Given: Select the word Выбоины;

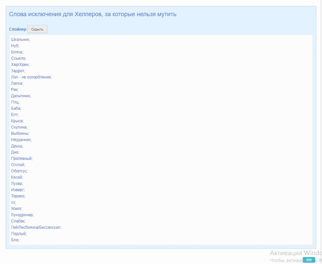Looking at the screenshot, I should (20, 133).
